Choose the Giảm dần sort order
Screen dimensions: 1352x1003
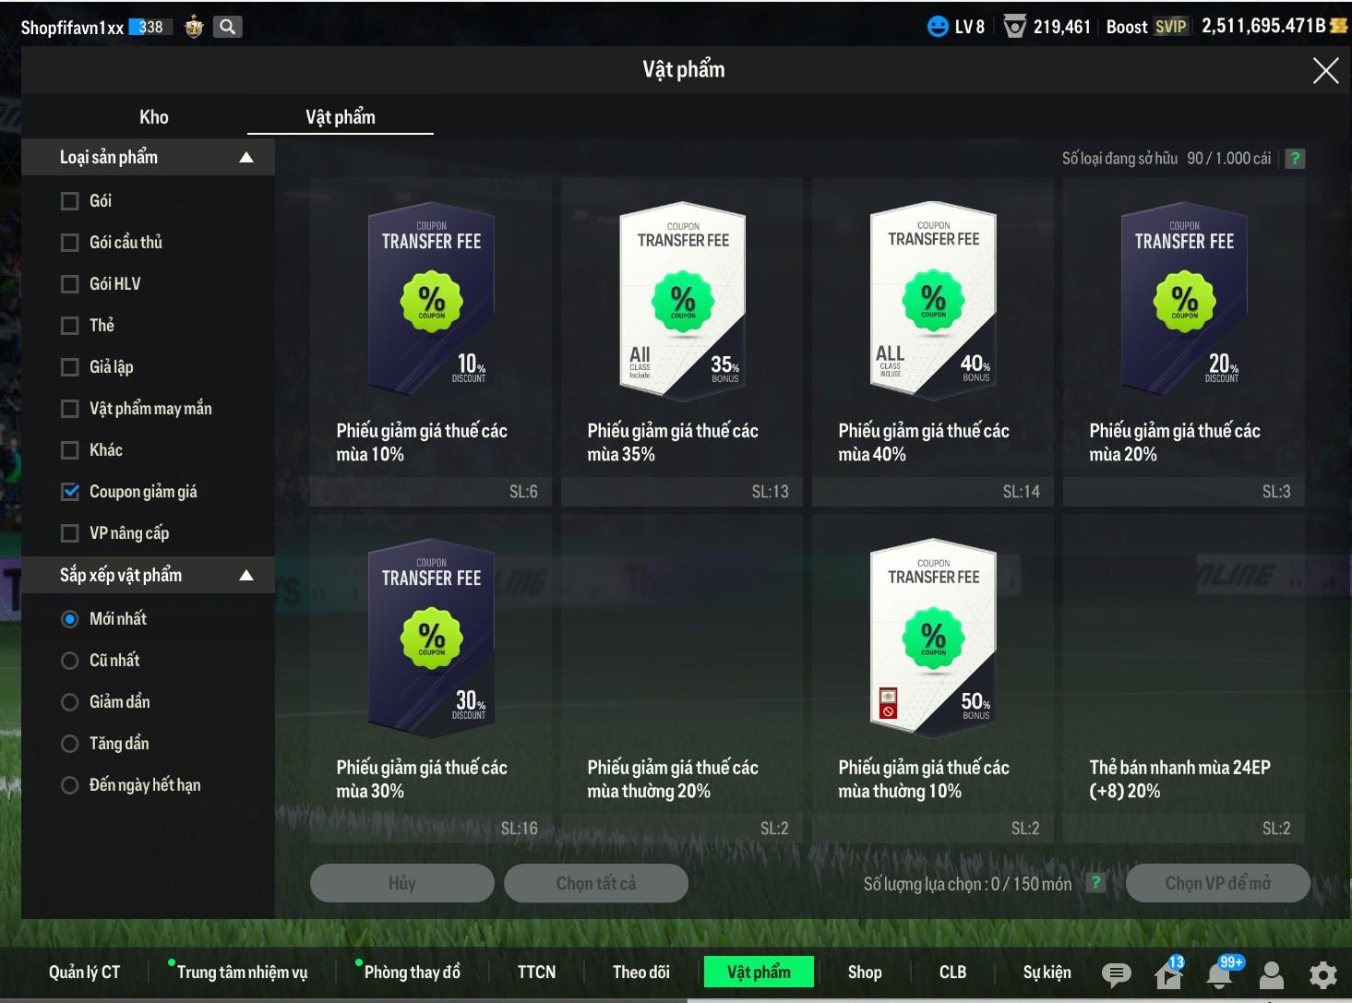point(69,702)
